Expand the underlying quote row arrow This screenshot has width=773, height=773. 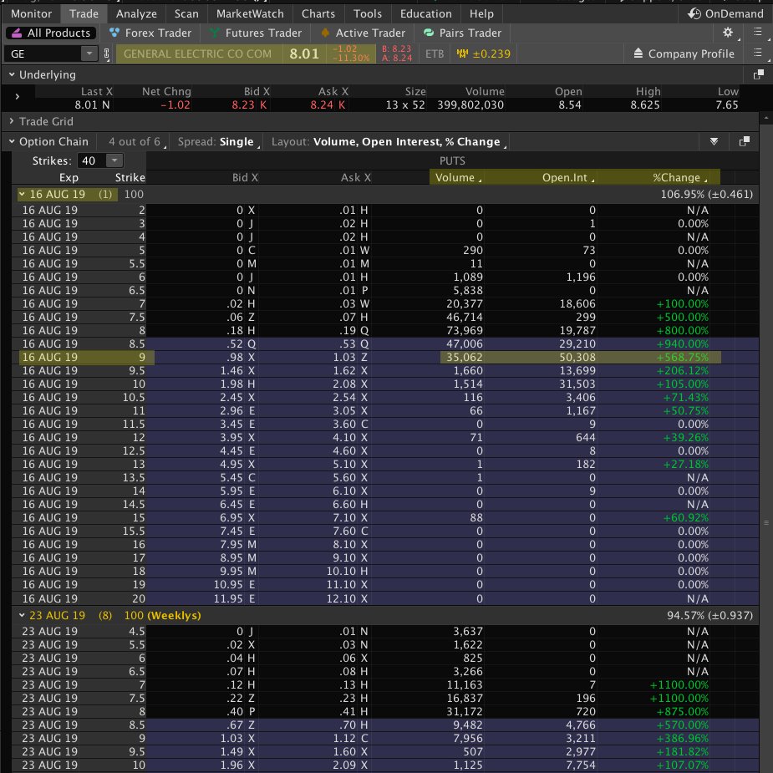pyautogui.click(x=18, y=96)
